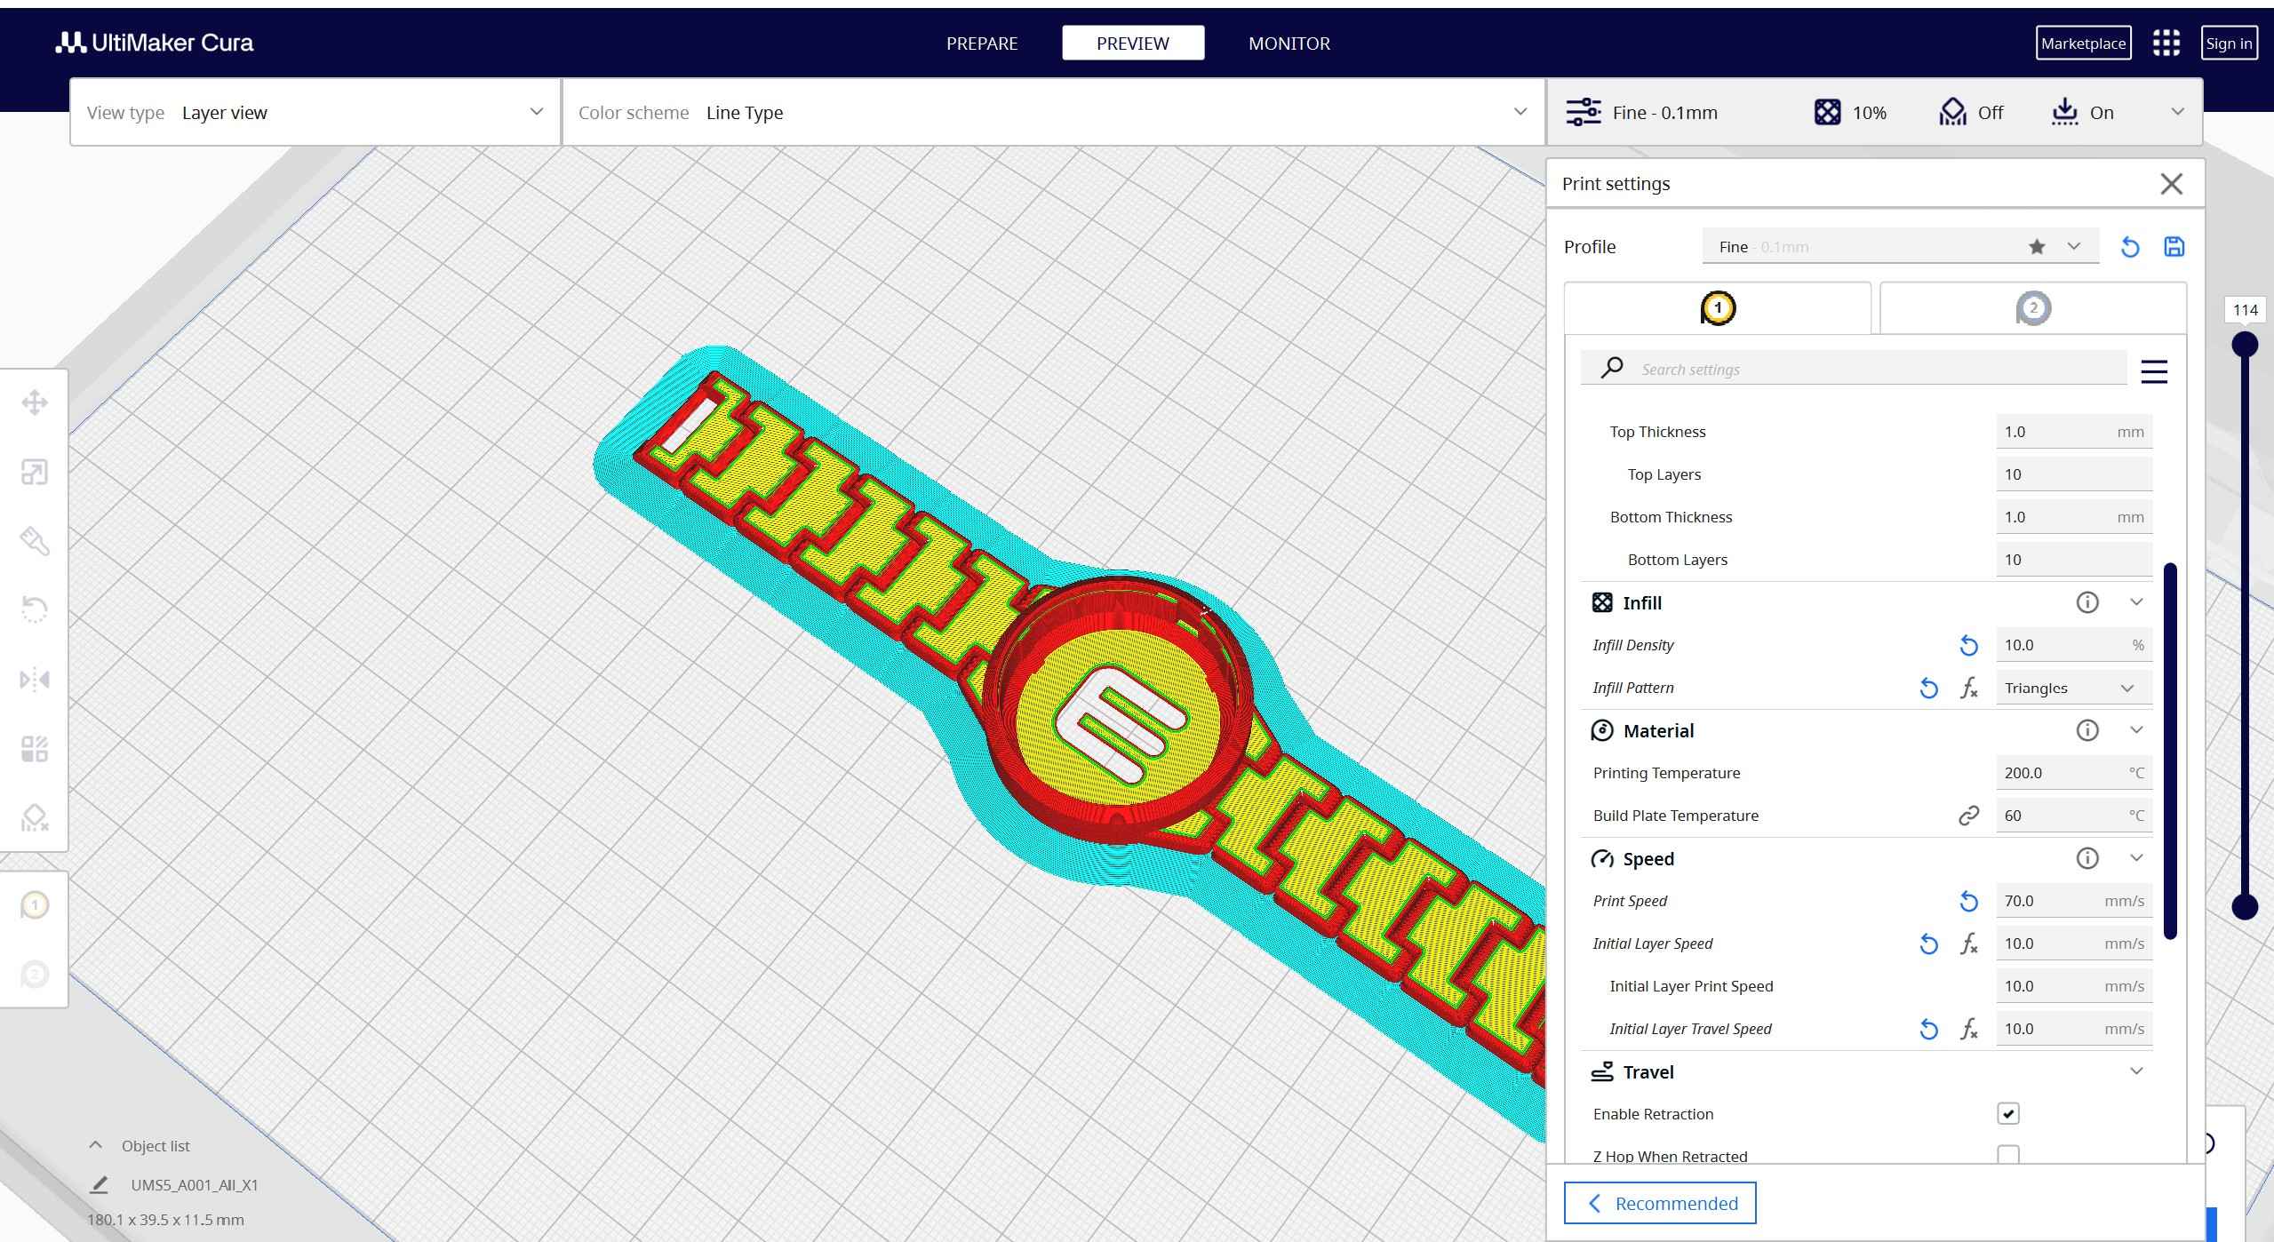The width and height of the screenshot is (2274, 1242).
Task: Edit the Print Speed value field
Action: (x=2073, y=901)
